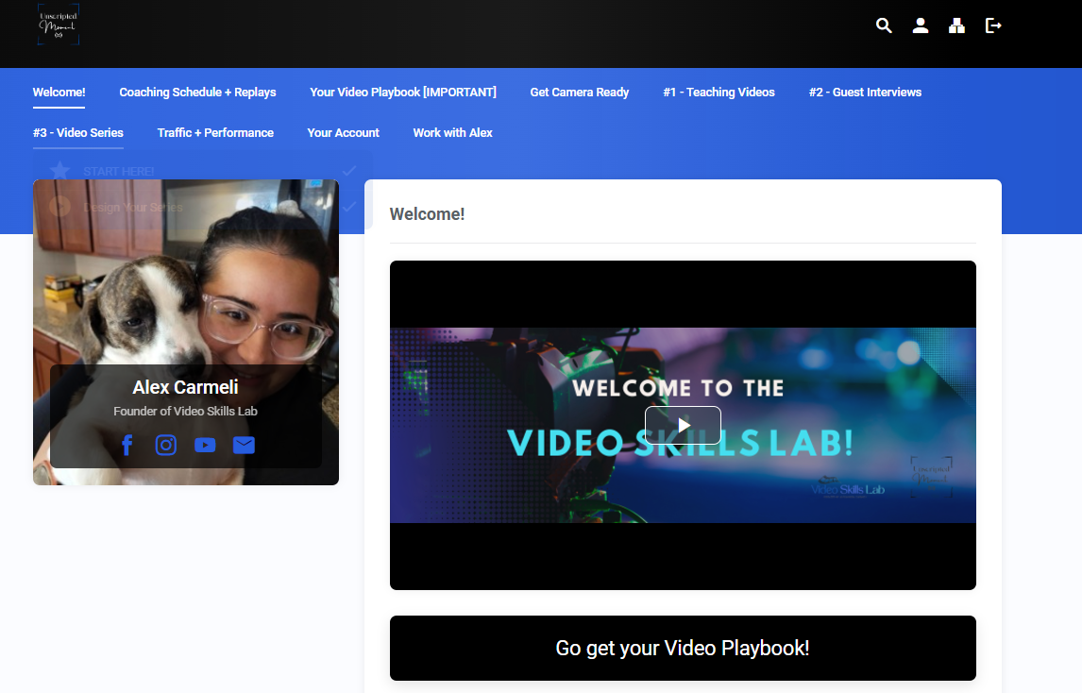1082x693 pixels.
Task: Play the Welcome video
Action: tap(683, 425)
